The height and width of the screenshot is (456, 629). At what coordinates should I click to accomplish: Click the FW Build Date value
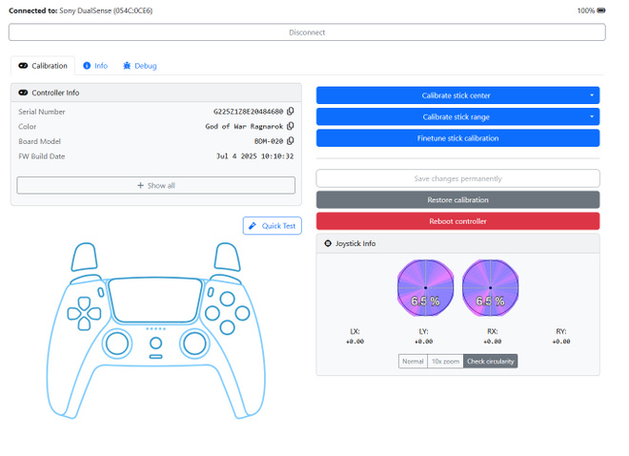(254, 156)
